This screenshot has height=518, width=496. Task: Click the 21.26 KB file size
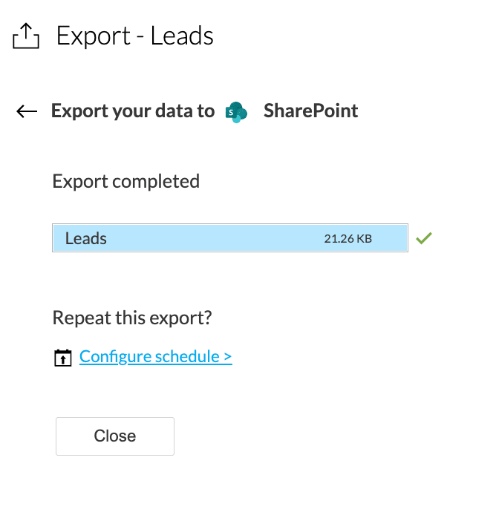(x=347, y=239)
